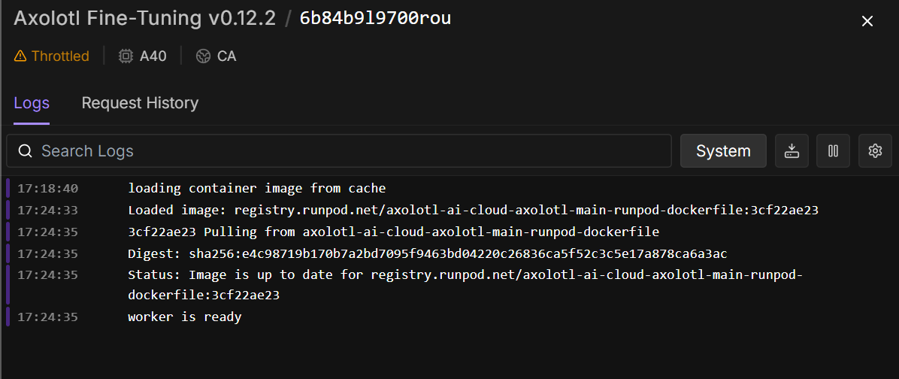Open log settings gear icon
Screen dimensions: 899x379
tap(874, 151)
